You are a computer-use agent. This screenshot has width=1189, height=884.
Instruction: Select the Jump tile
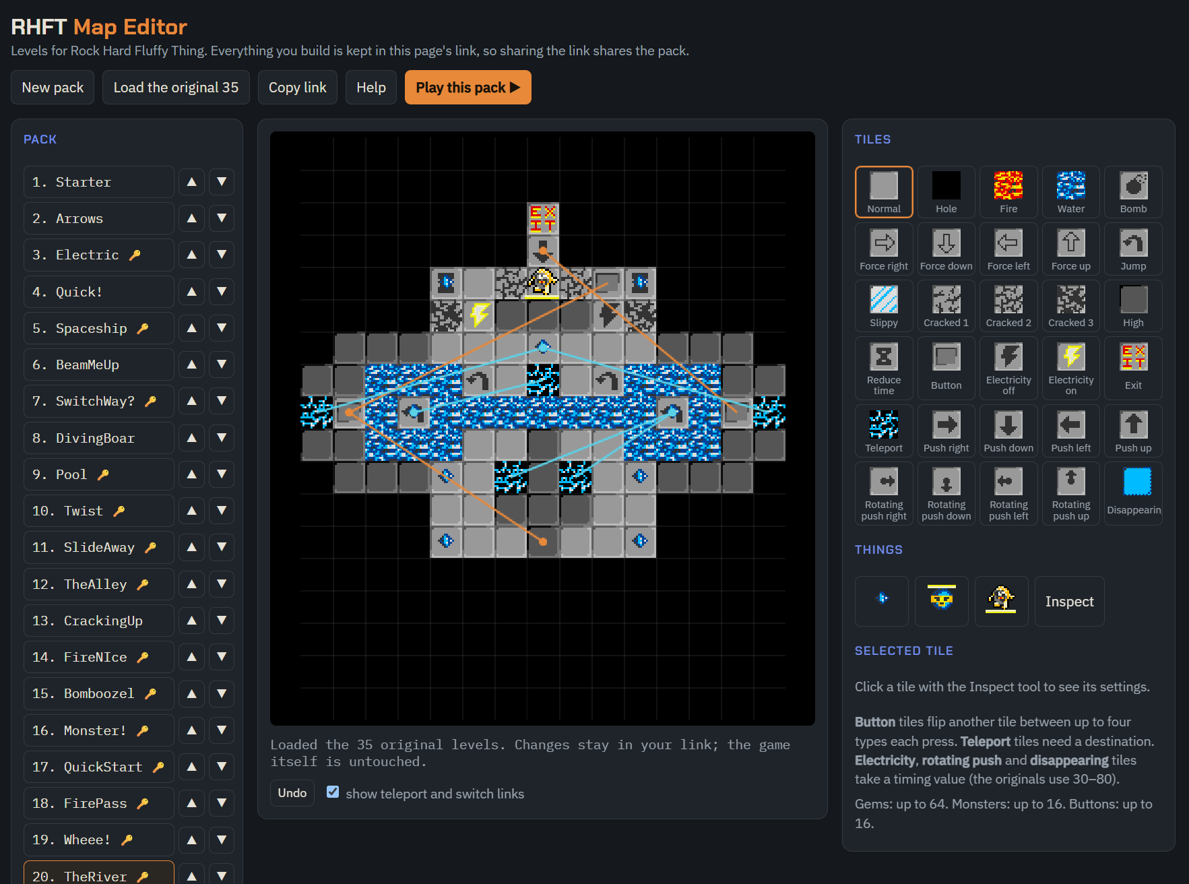(1133, 249)
